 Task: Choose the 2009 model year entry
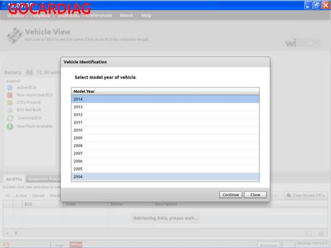165,138
